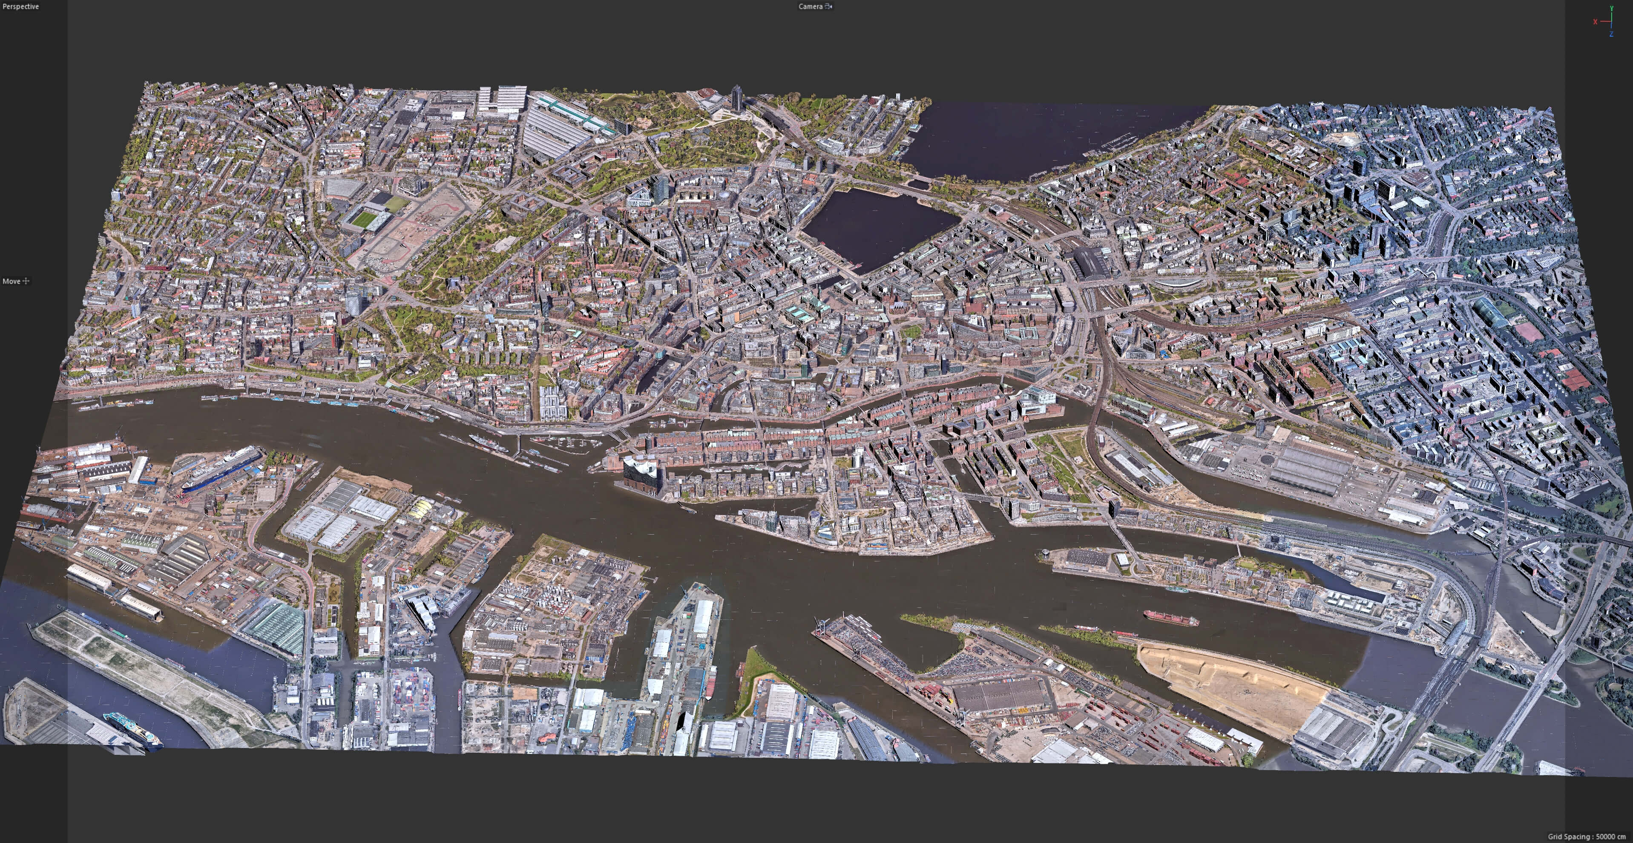Click the Camera label at the top
This screenshot has width=1633, height=843.
(810, 6)
